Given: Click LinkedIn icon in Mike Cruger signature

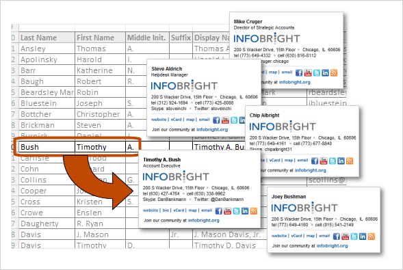Looking at the screenshot, I should coord(326,73).
